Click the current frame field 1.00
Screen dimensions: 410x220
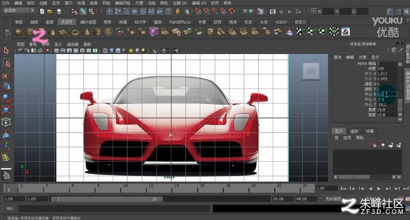(x=326, y=189)
